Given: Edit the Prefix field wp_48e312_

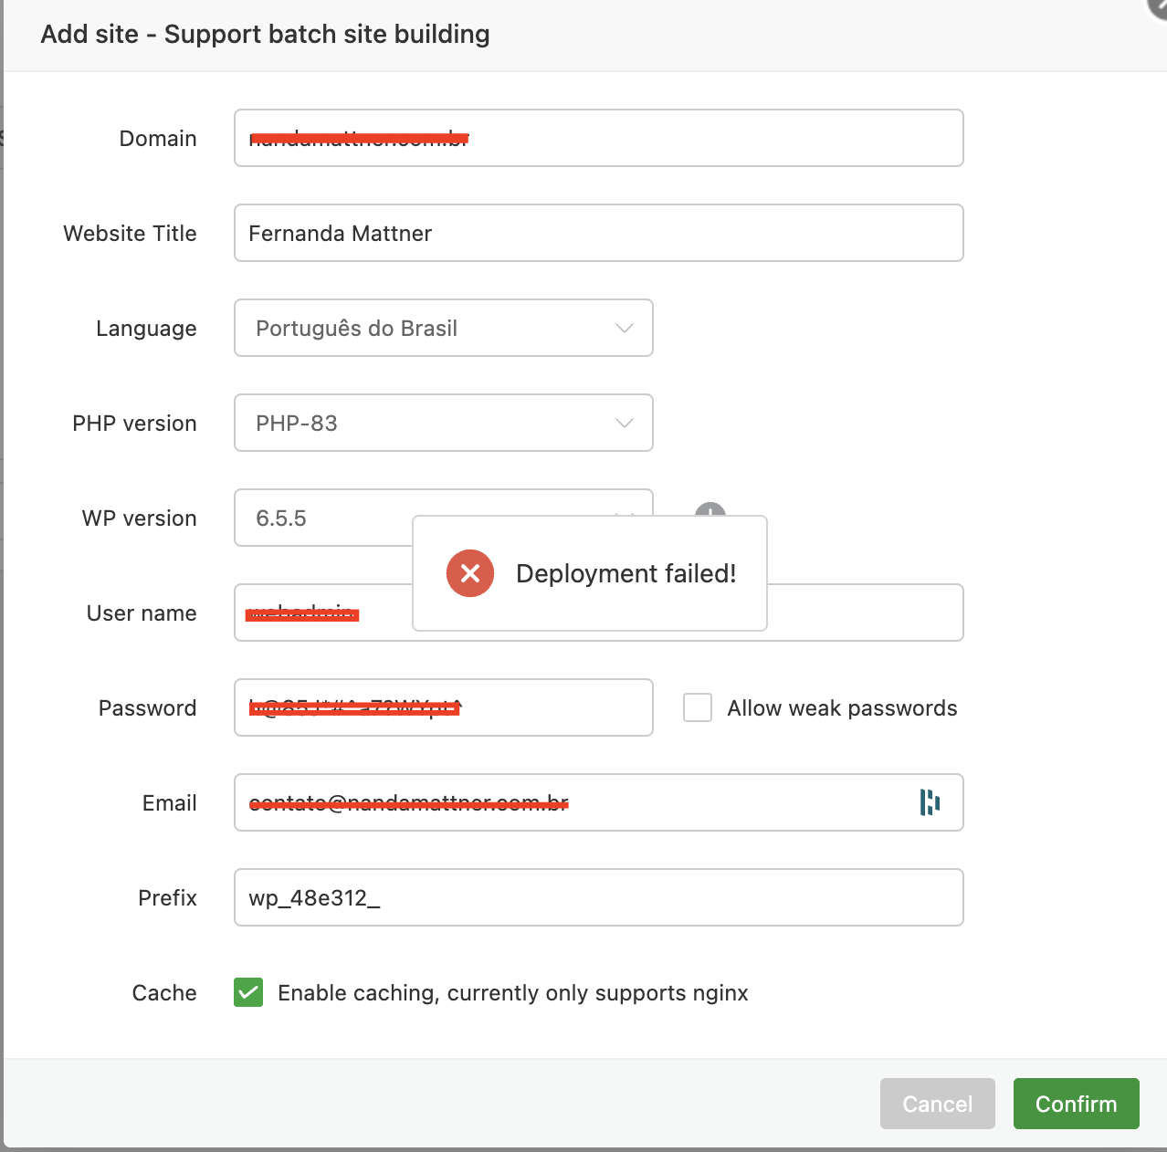Looking at the screenshot, I should click(598, 897).
